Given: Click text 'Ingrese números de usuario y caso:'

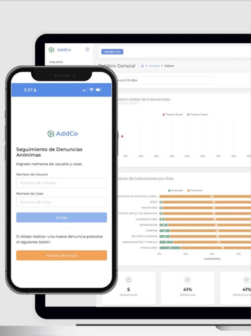Looking at the screenshot, I should click(x=49, y=164).
